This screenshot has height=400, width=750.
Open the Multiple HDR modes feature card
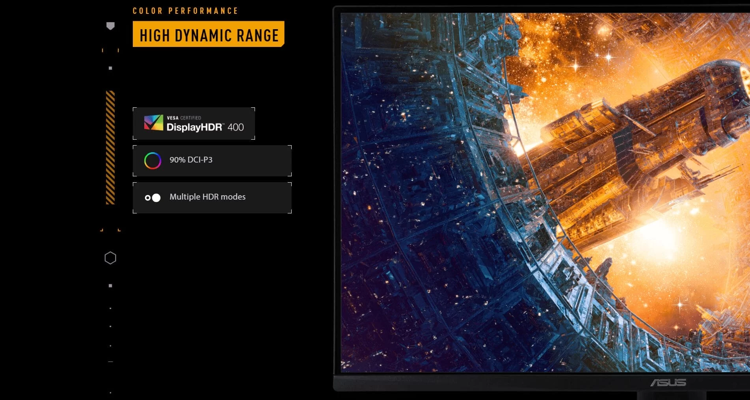click(x=212, y=198)
